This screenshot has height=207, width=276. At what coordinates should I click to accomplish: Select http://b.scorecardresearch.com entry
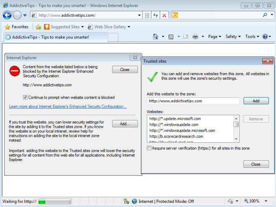pyautogui.click(x=190, y=136)
